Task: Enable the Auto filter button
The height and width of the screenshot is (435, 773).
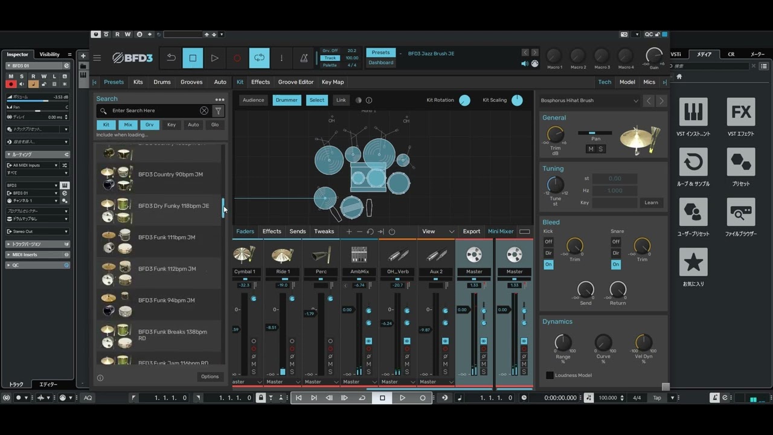Action: point(193,124)
